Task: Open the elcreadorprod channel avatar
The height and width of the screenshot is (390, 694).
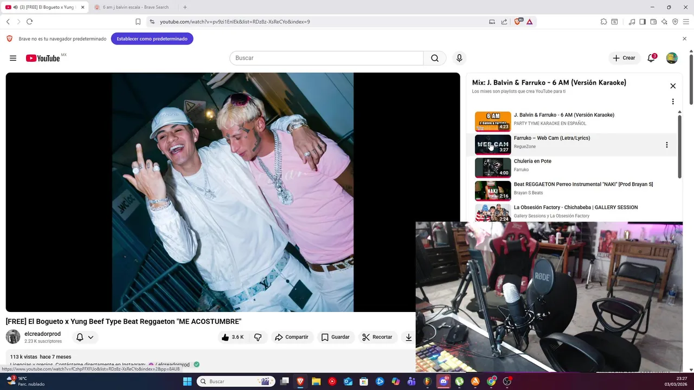Action: tap(13, 337)
